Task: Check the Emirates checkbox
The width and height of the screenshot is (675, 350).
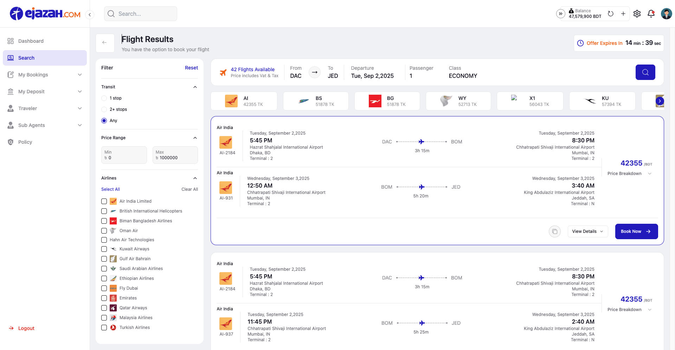Action: (104, 298)
